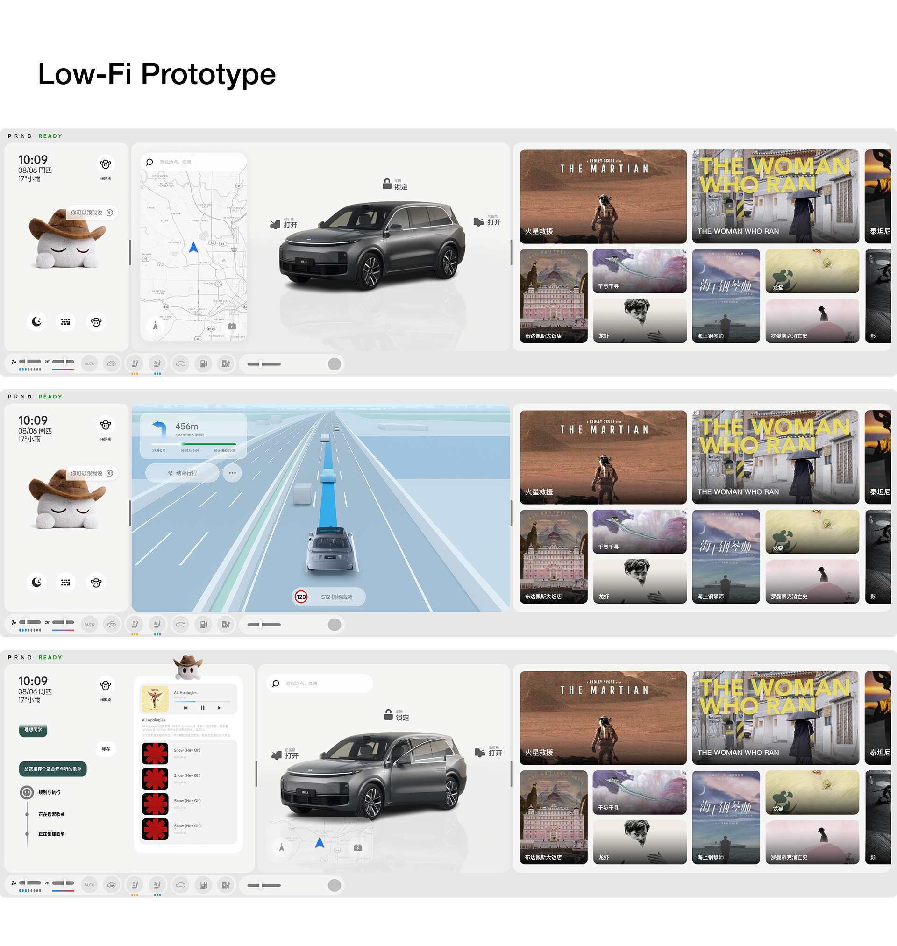Tap 给我推荐个适合开车听的歌单 request bubble
This screenshot has height=946, width=897.
(x=53, y=768)
